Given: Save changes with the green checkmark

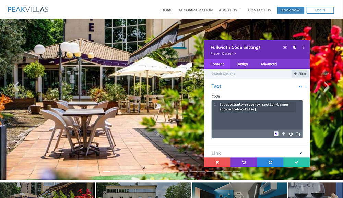Looking at the screenshot, I should [x=297, y=162].
